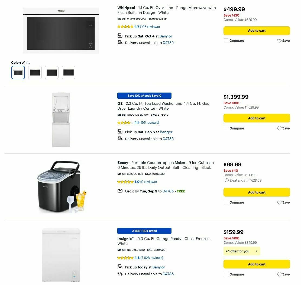301x285 pixels.
Task: Click the delivery truck icon on the microwave listing
Action: [120, 42]
